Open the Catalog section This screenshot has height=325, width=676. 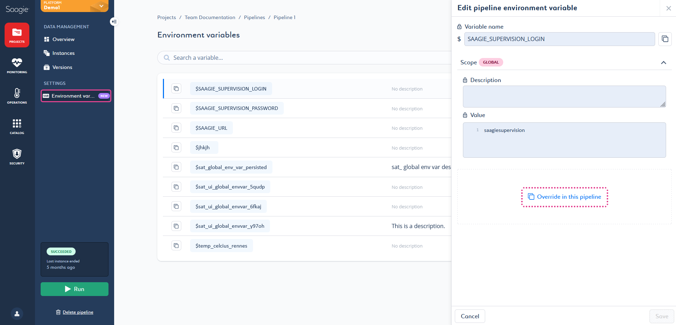(17, 126)
